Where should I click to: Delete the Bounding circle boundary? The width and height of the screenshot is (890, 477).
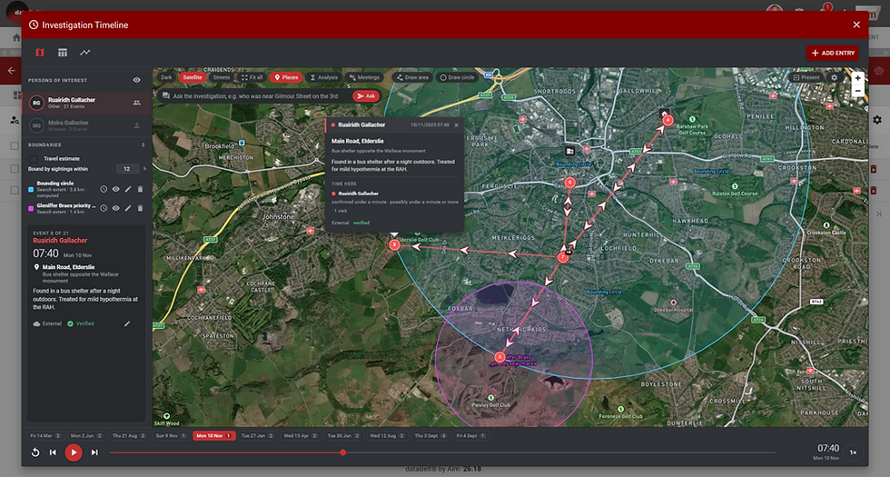[140, 189]
